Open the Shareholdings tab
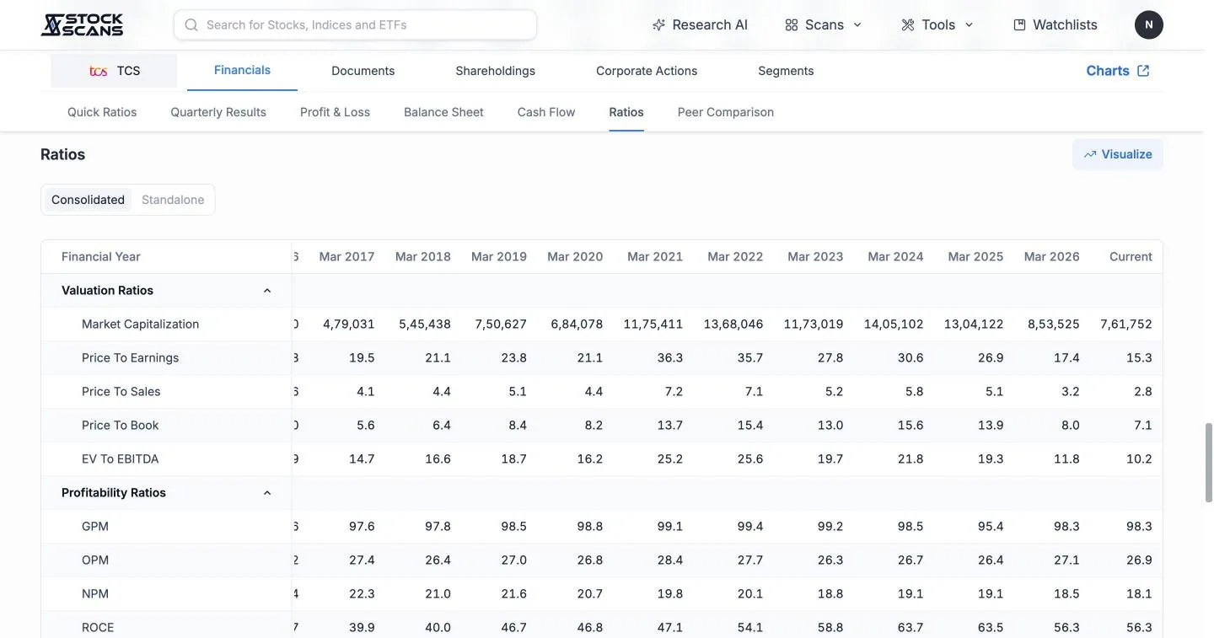Screen dimensions: 1214x638 pyautogui.click(x=496, y=71)
